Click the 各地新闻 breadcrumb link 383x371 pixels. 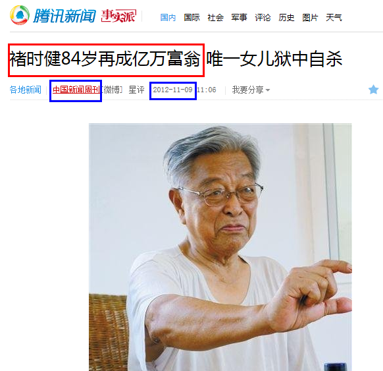26,90
